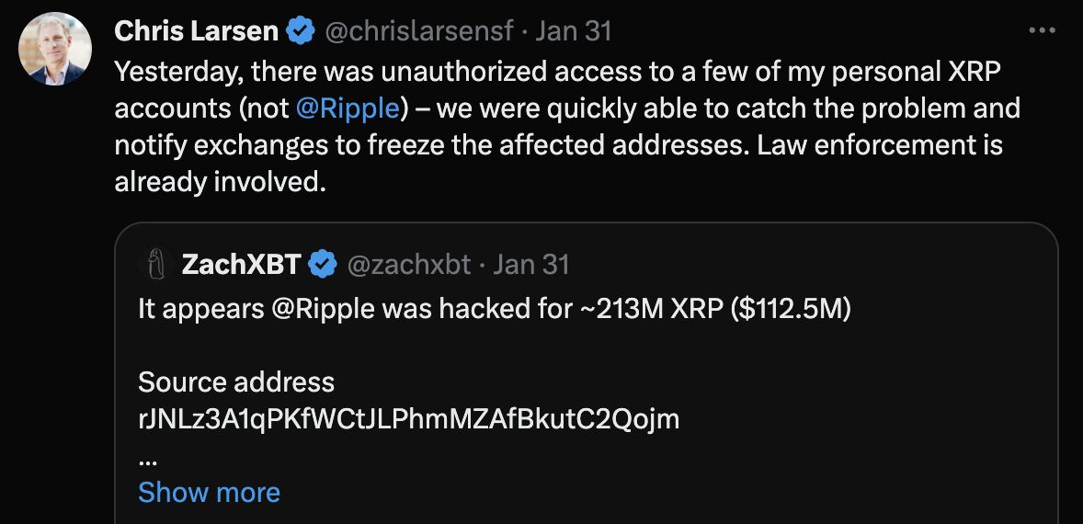The width and height of the screenshot is (1083, 524).
Task: Open Chris Larsen's profile photo
Action: coord(55,49)
